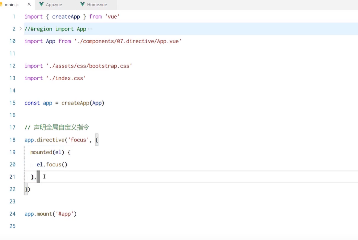Click line number 1 in gutter
Image resolution: width=358 pixels, height=240 pixels.
(x=14, y=17)
